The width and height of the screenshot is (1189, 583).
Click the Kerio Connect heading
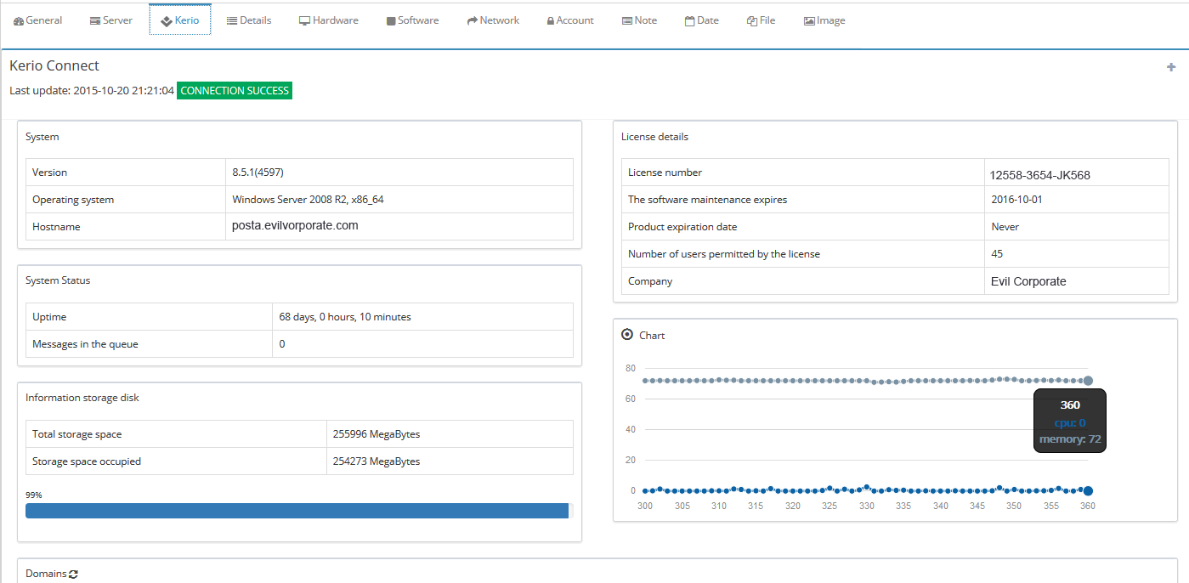(x=54, y=66)
